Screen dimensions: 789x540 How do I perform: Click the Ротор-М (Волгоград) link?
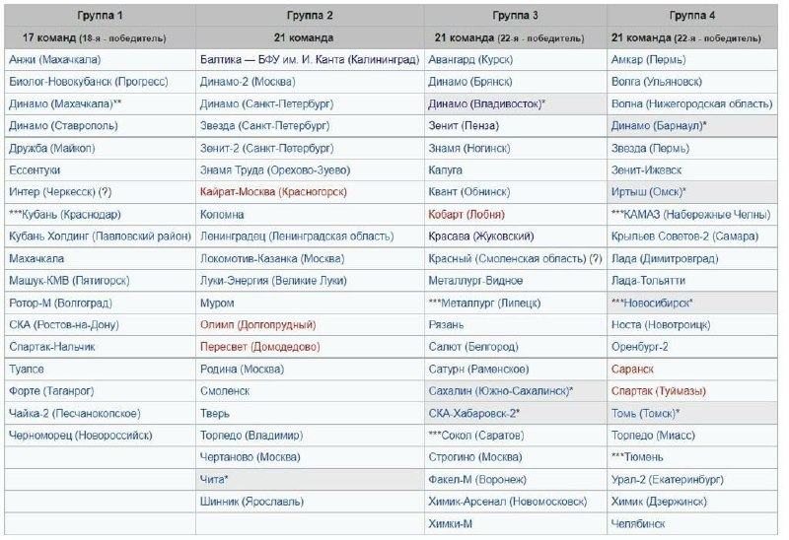tap(59, 303)
